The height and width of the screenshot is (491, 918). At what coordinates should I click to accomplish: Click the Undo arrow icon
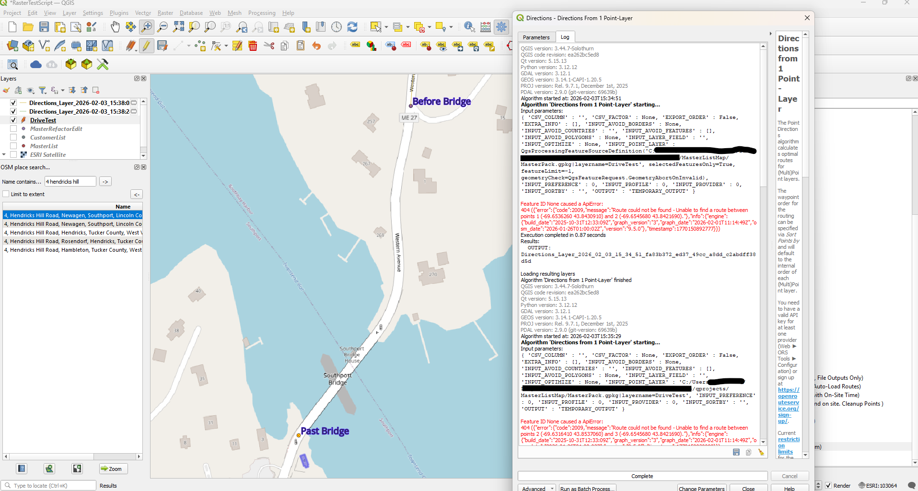[316, 46]
